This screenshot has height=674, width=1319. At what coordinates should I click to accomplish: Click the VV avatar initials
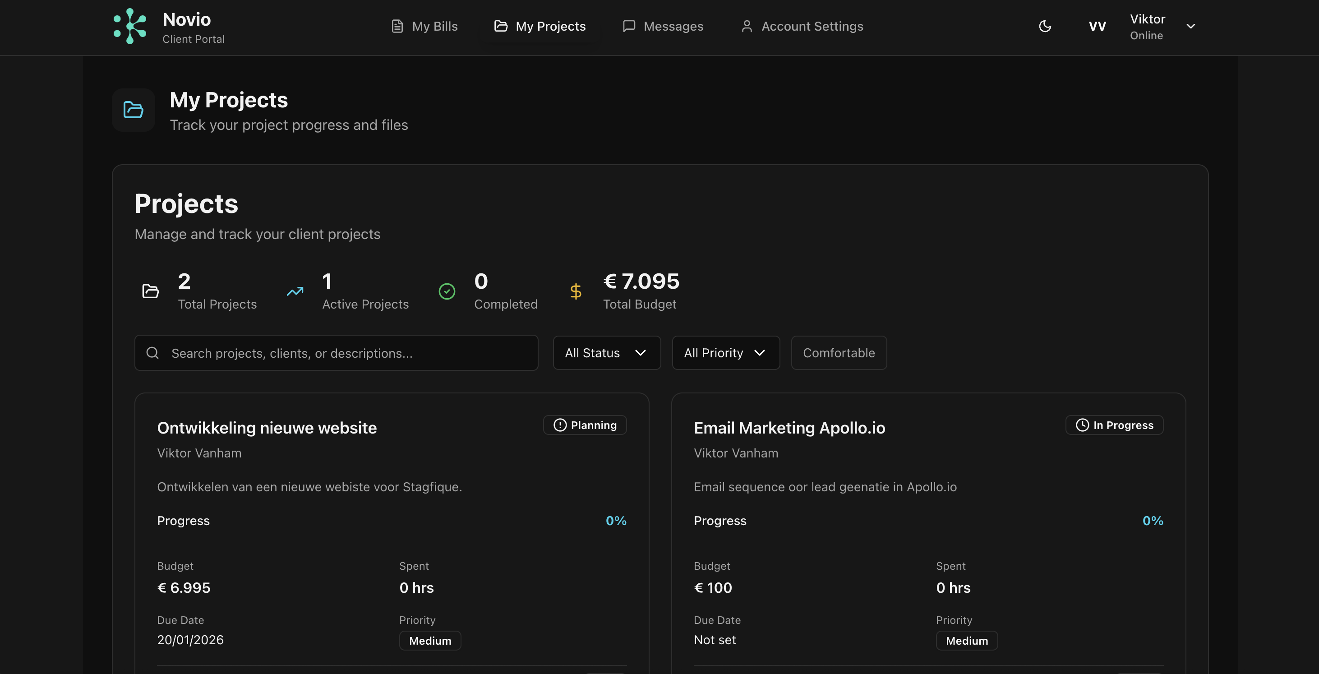point(1097,26)
